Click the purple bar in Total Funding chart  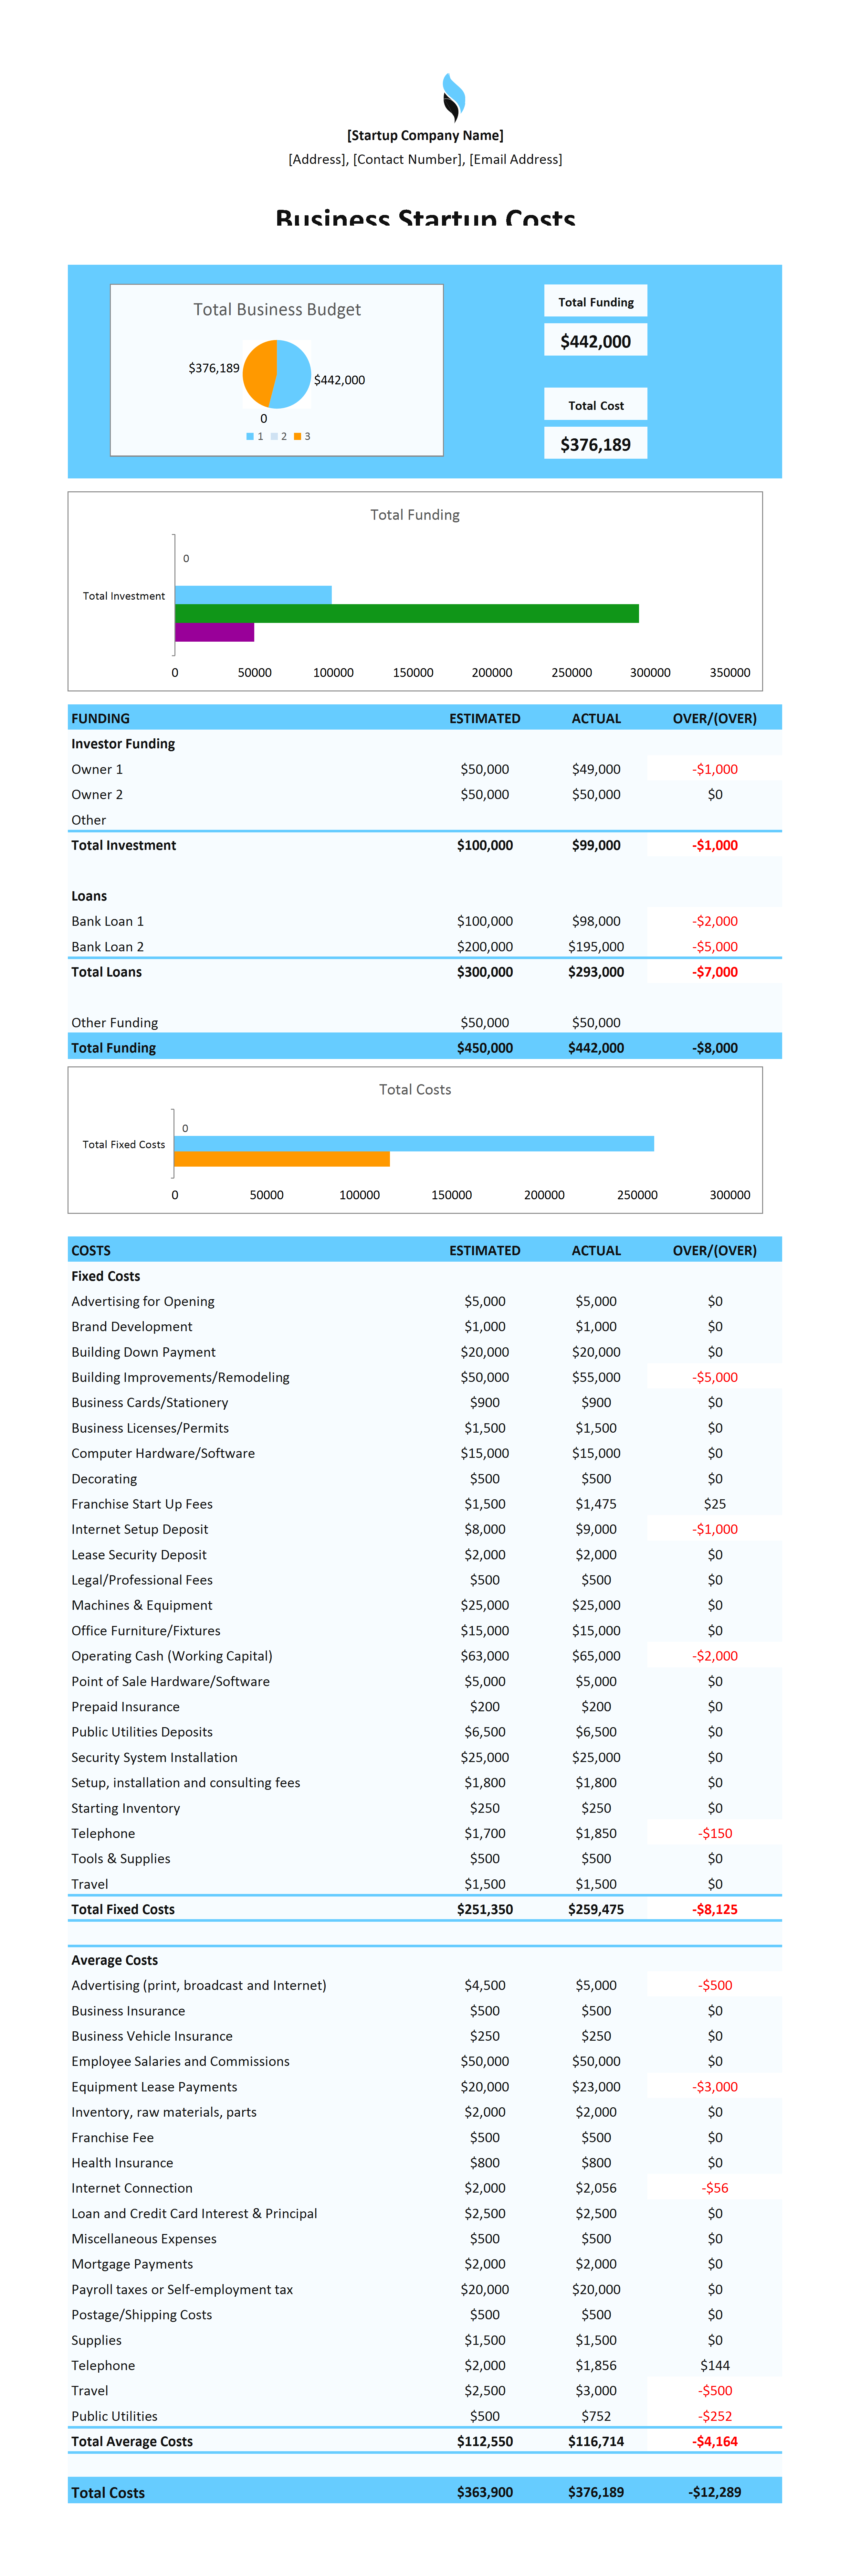tap(214, 632)
